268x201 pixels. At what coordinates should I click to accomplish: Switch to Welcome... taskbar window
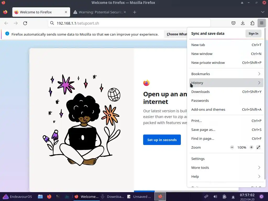pyautogui.click(x=86, y=197)
